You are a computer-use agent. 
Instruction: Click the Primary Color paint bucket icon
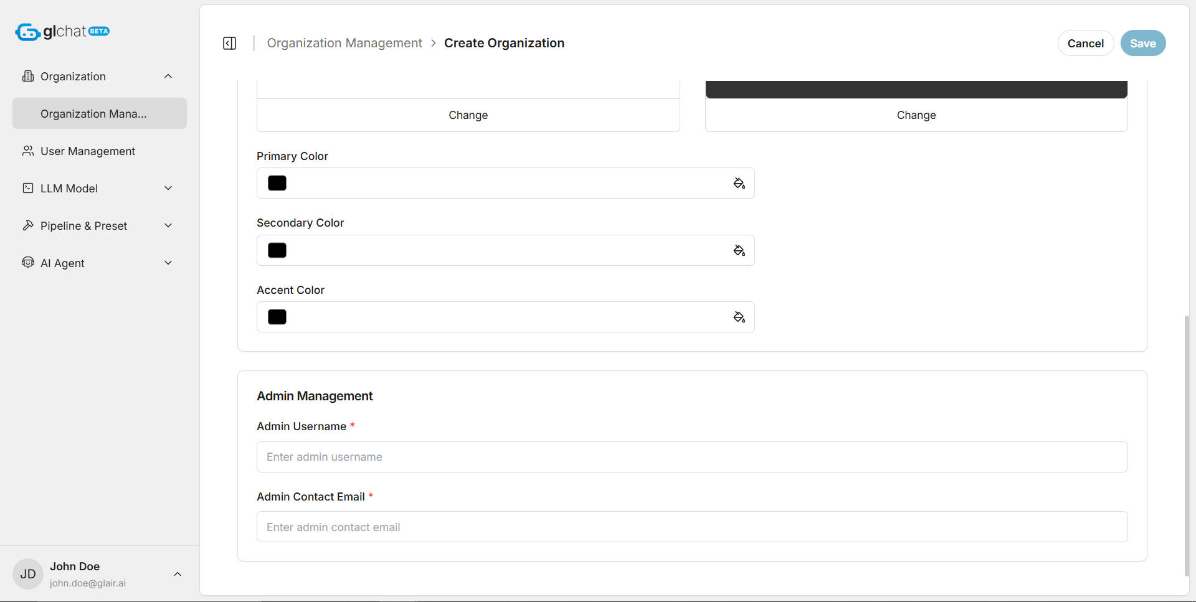[739, 183]
